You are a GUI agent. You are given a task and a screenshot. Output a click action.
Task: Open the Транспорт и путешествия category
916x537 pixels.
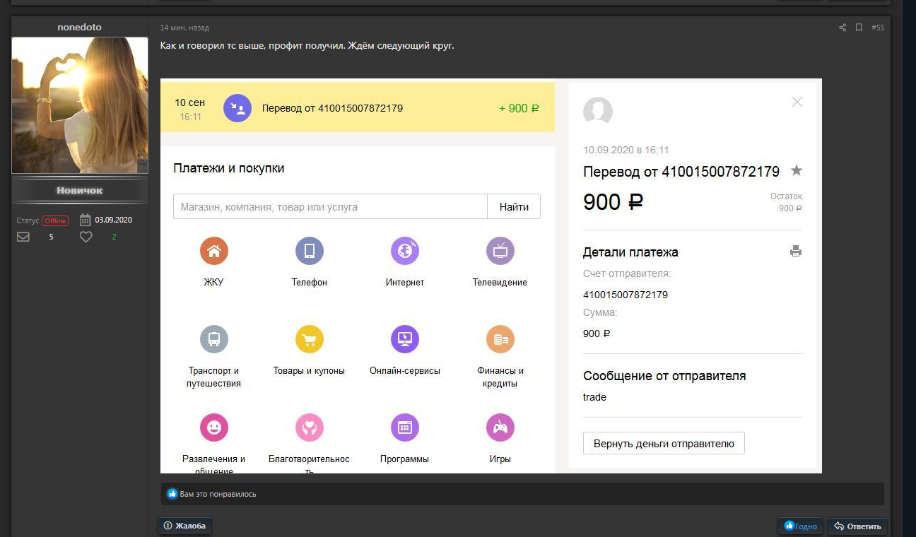tap(213, 358)
